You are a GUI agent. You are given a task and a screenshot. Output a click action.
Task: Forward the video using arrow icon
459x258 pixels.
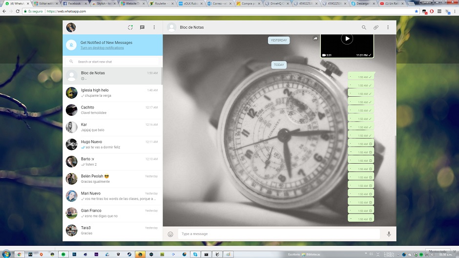(315, 39)
